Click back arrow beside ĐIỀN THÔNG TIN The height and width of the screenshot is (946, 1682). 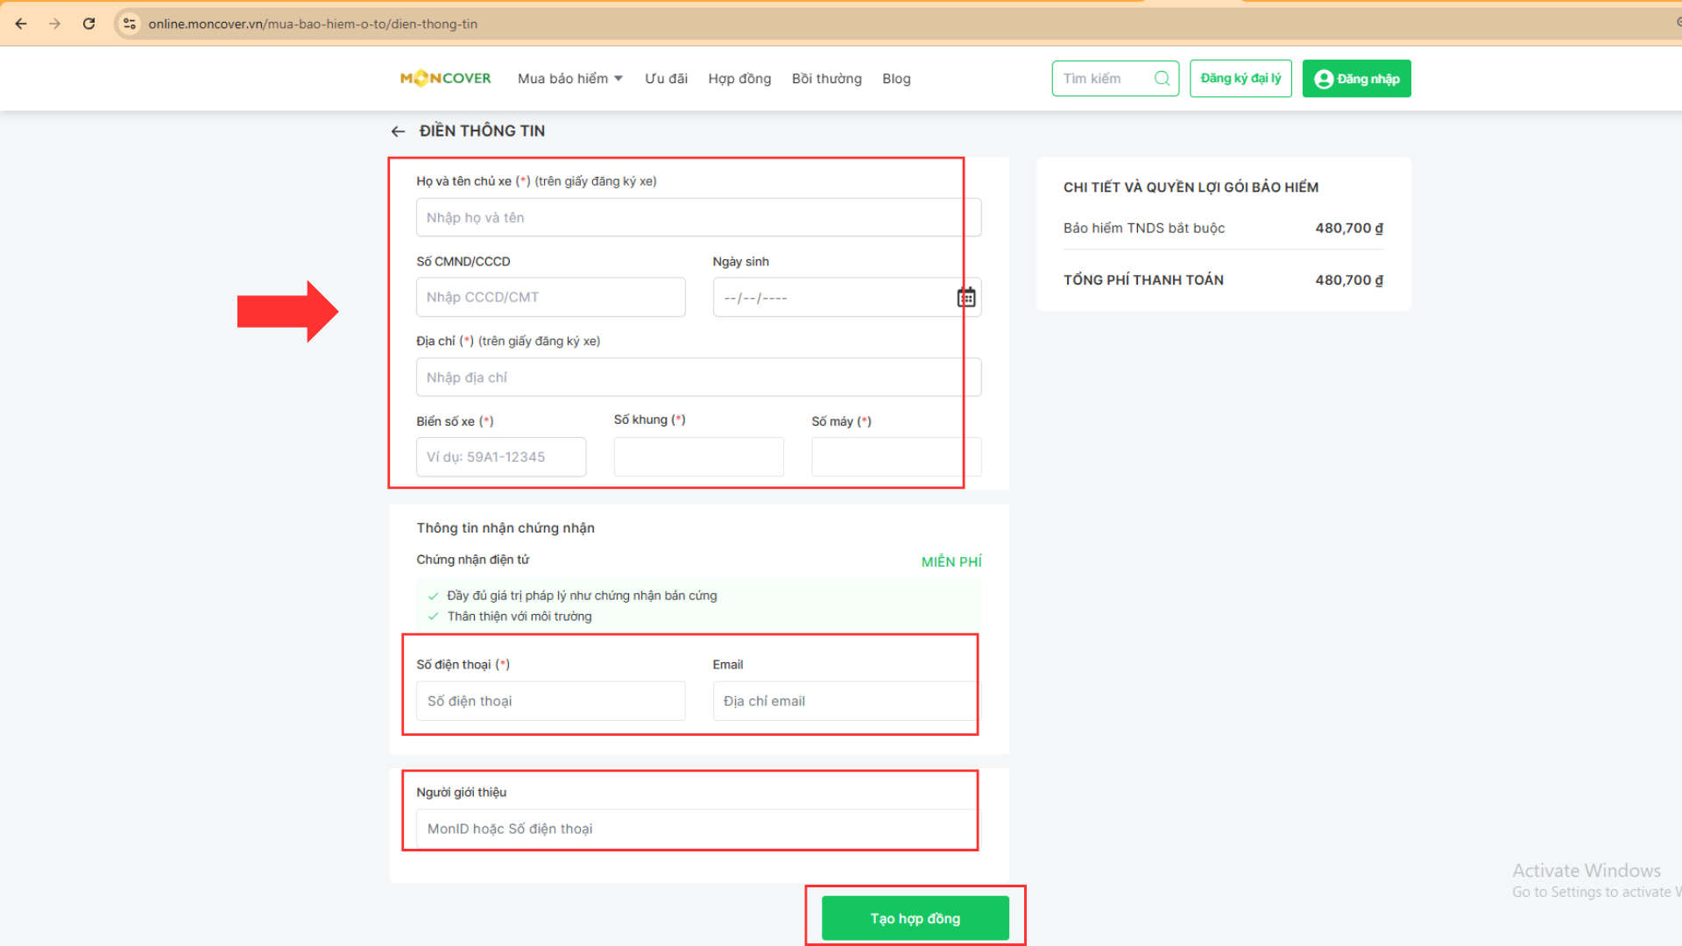click(398, 131)
